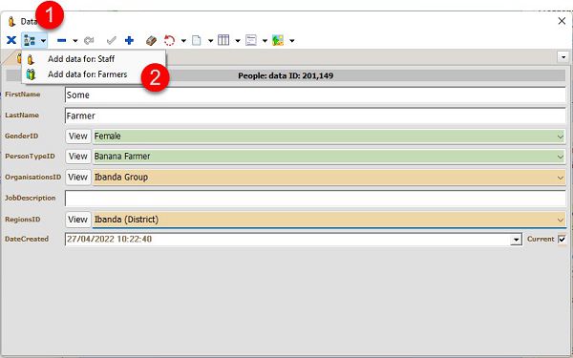This screenshot has height=358, width=573.
Task: Click the View button for GenderID
Action: (78, 137)
